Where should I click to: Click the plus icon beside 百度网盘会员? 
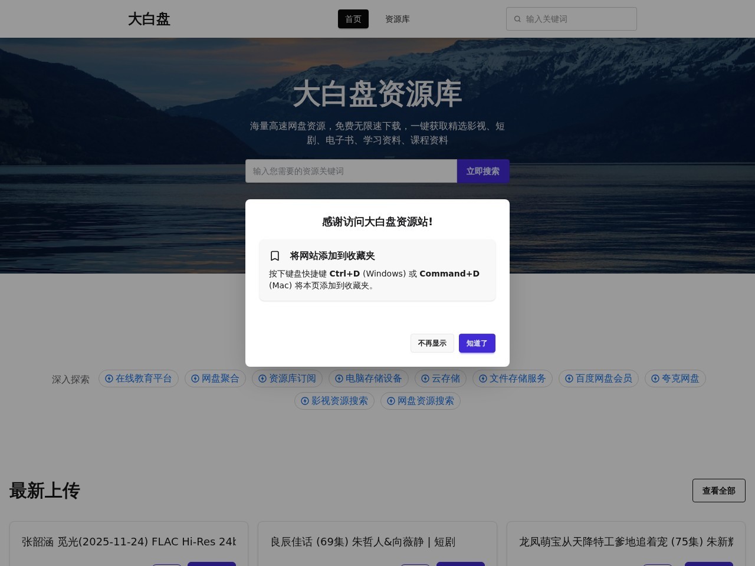tap(569, 379)
